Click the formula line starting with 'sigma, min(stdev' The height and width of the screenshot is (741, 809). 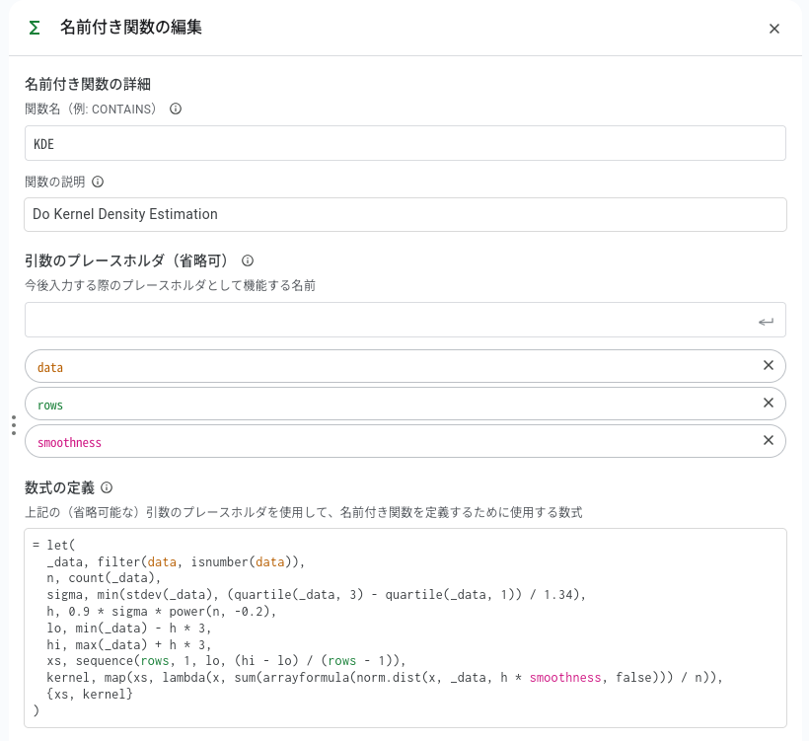coord(317,594)
